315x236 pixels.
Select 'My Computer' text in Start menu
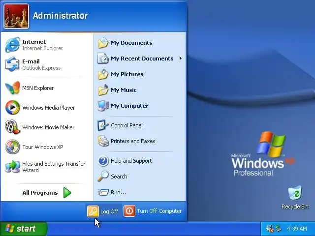coord(129,106)
